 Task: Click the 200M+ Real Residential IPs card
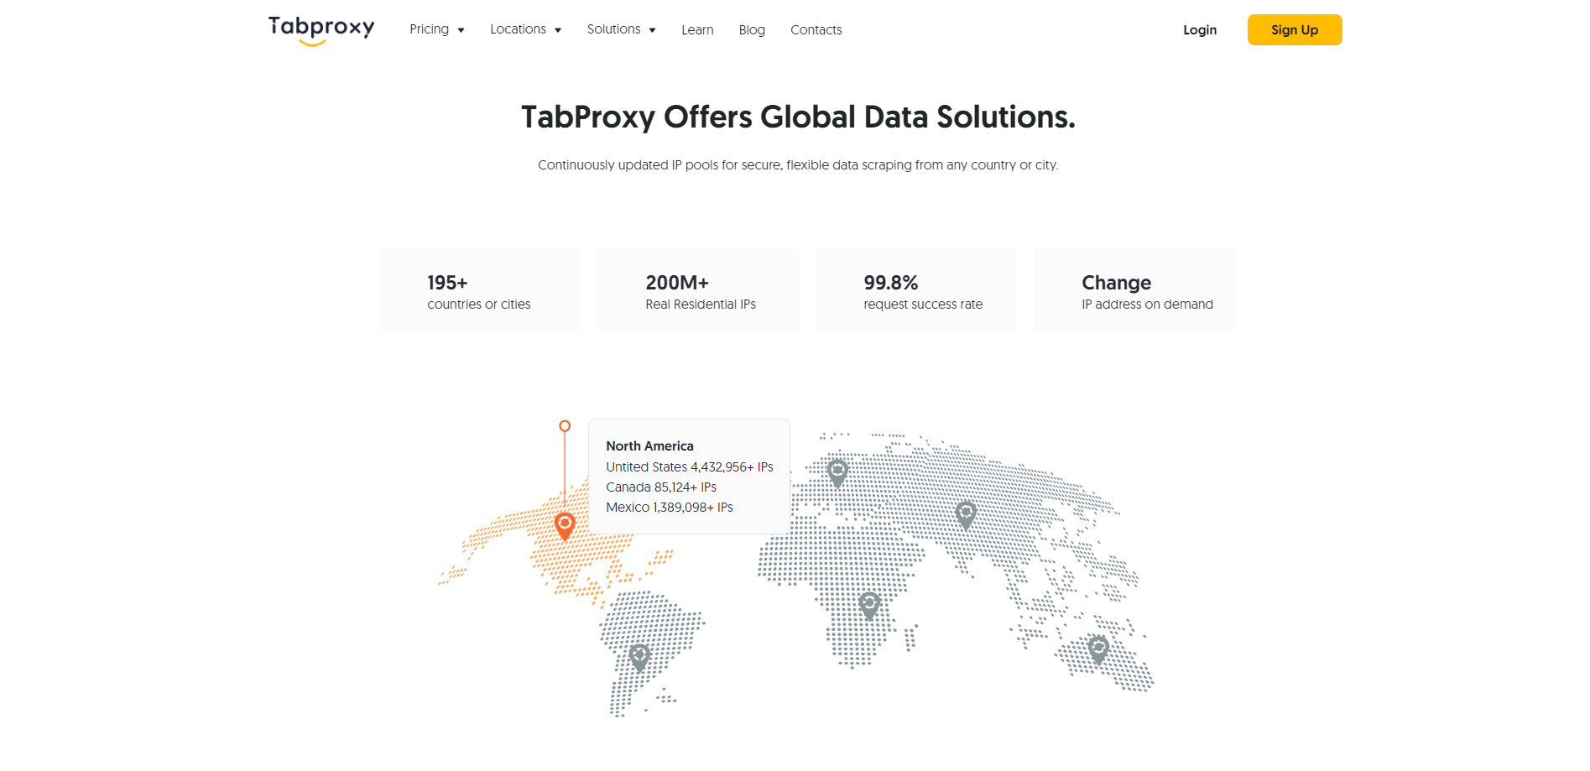[x=698, y=290]
